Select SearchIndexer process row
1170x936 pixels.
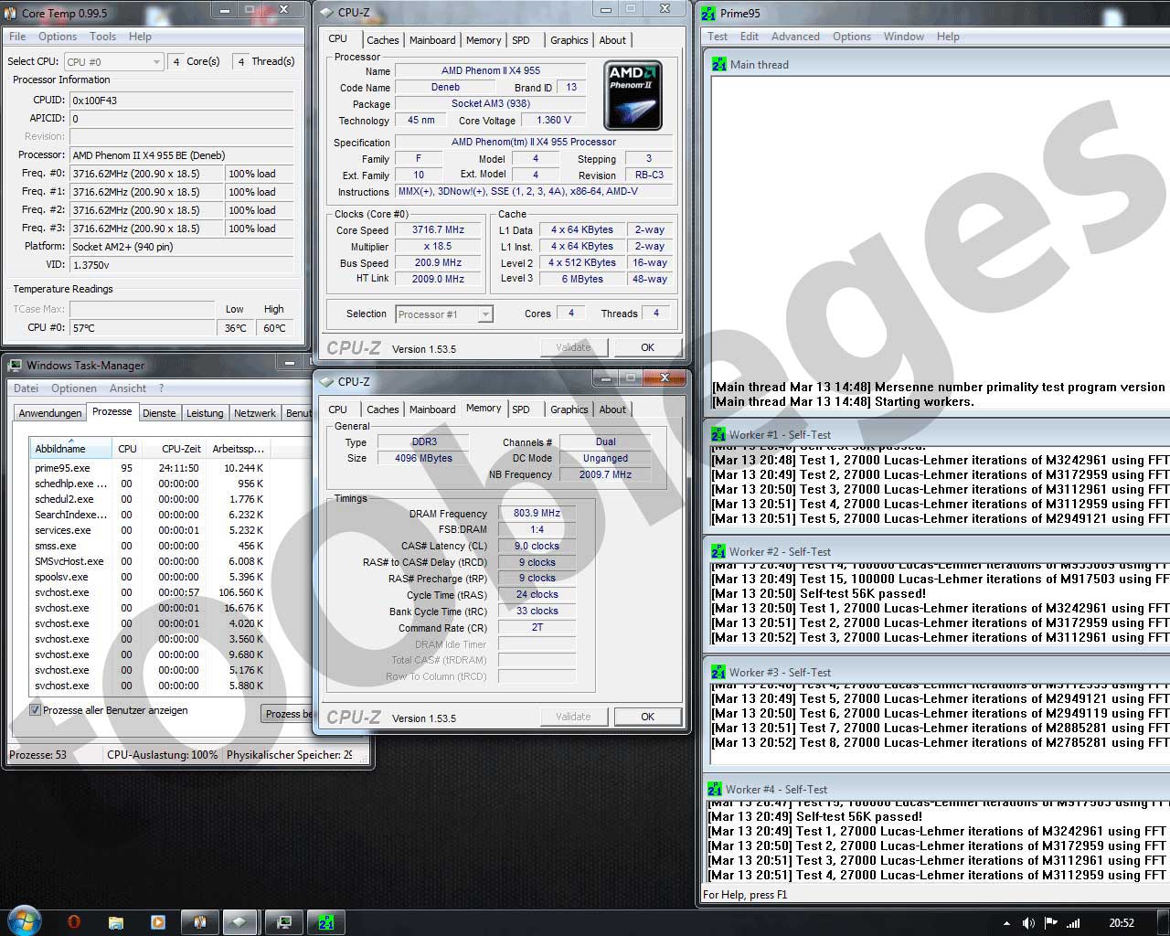click(x=151, y=515)
